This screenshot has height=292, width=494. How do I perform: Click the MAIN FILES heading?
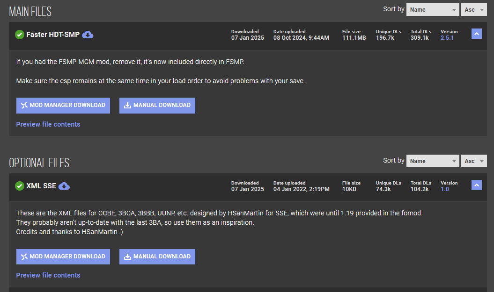pos(30,12)
